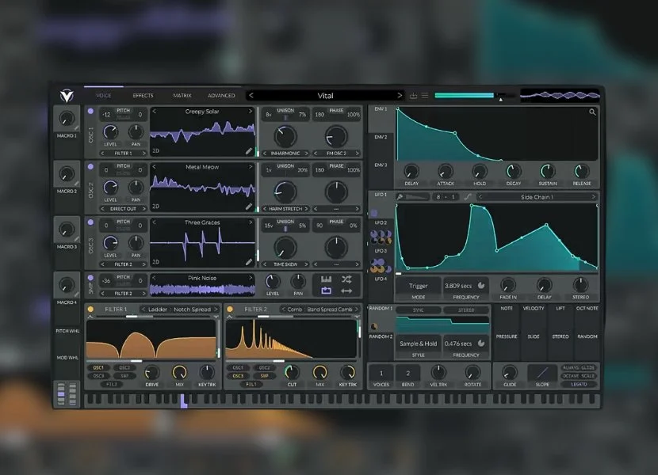
Task: Select the ENV 2 envelope row
Action: (x=381, y=137)
